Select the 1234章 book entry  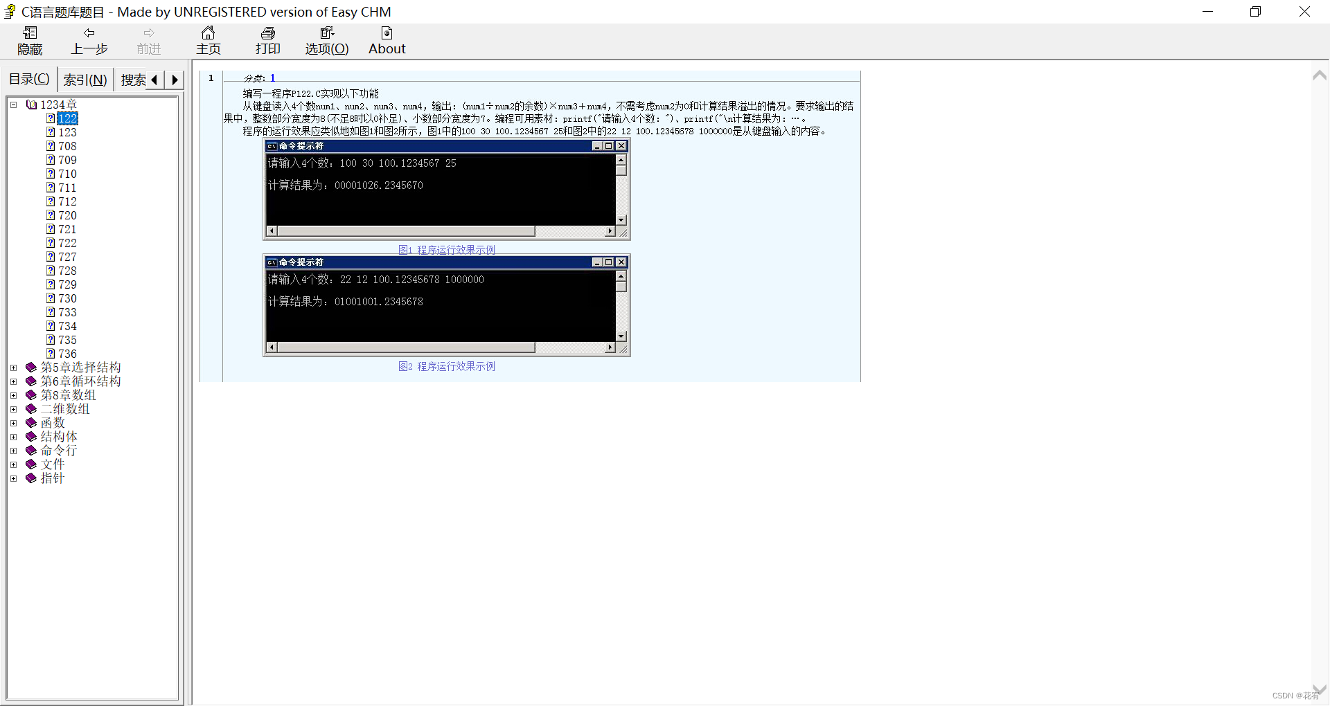[58, 105]
